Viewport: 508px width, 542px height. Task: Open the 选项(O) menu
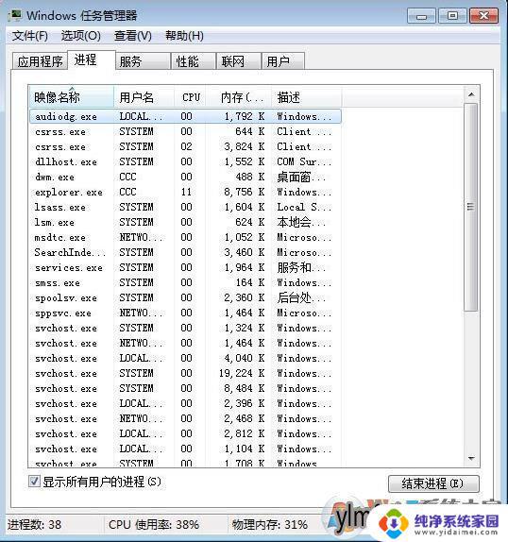point(81,36)
